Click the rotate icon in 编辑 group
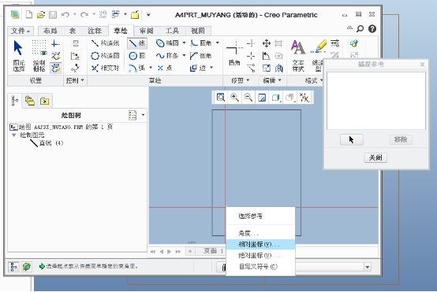Screen dimensions: 437x292 266,56
